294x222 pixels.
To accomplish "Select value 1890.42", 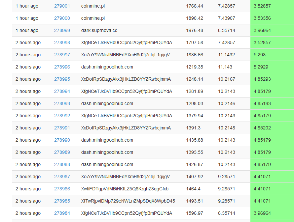I will 195,18.
